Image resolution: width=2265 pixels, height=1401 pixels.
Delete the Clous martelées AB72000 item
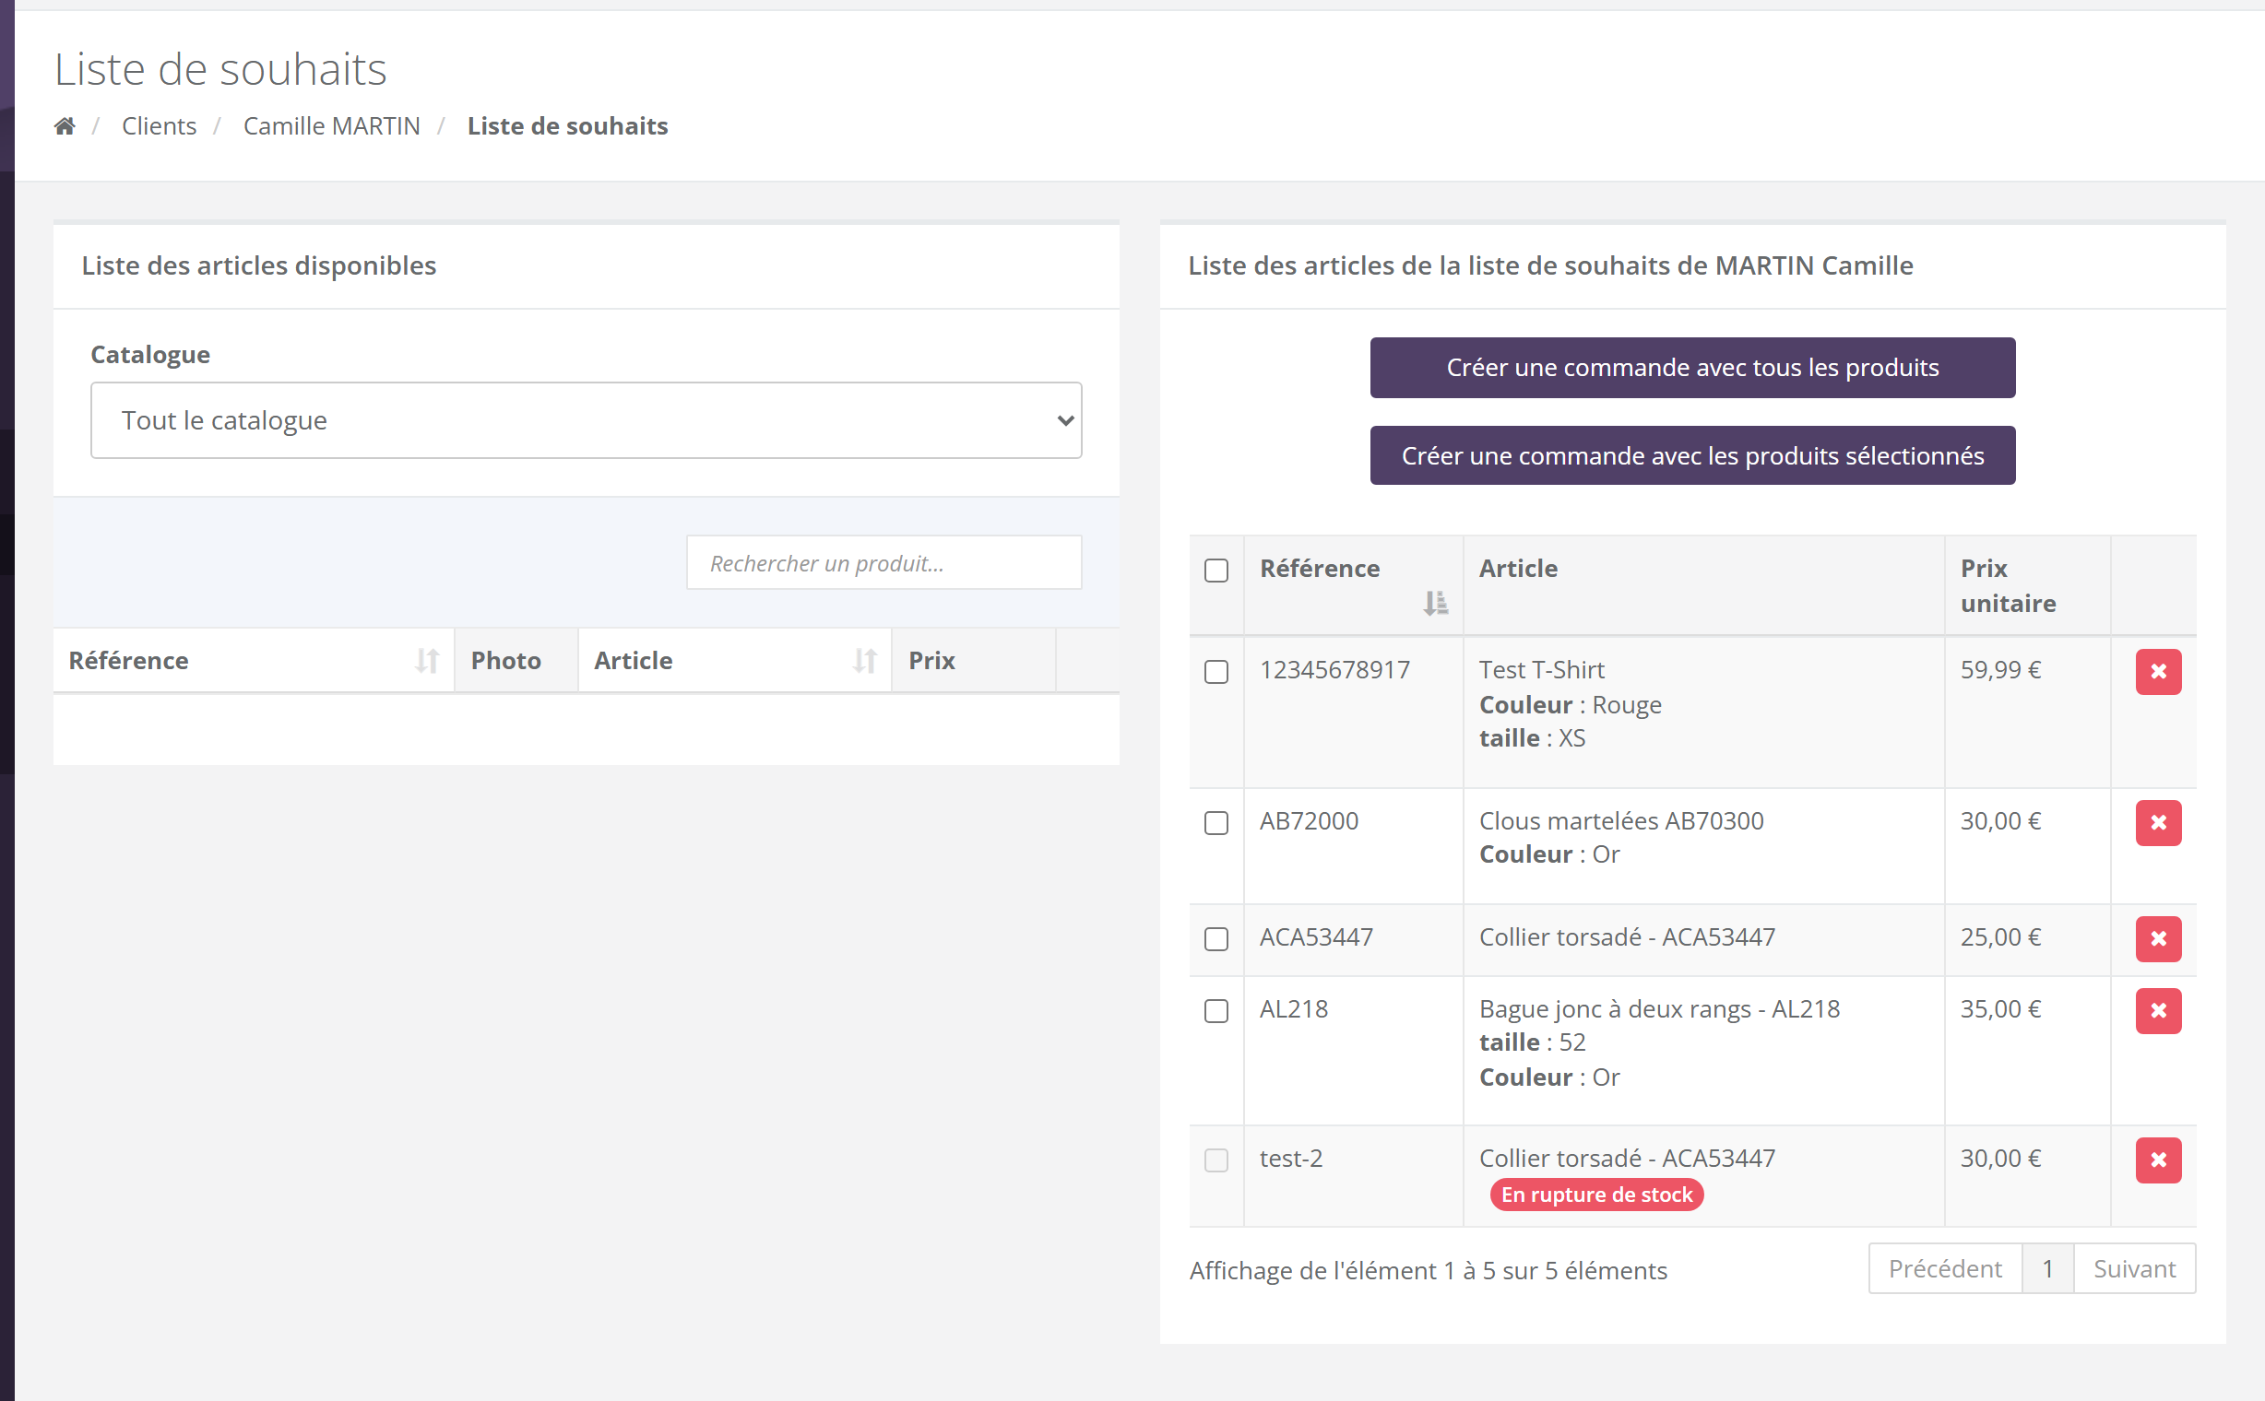click(x=2157, y=823)
